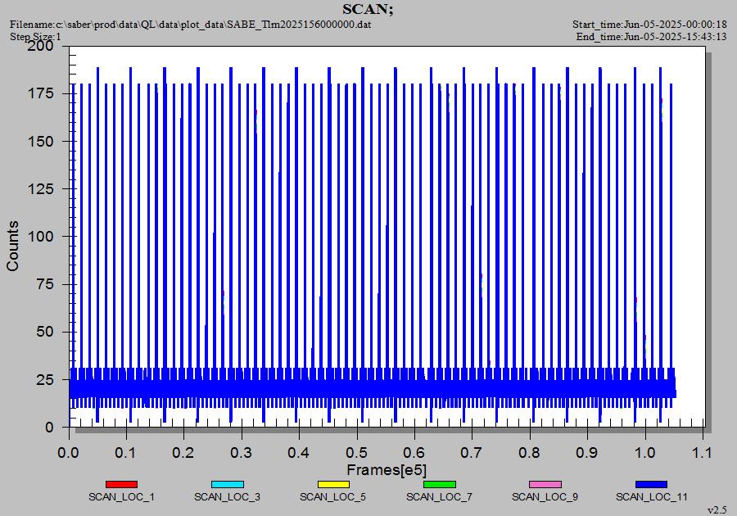Screen dimensions: 737x516
Task: Click the 0.5 x-axis tick label
Action: point(356,453)
